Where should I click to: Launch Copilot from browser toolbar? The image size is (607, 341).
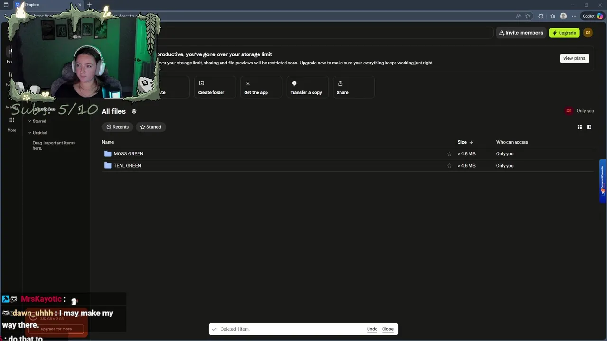(593, 16)
